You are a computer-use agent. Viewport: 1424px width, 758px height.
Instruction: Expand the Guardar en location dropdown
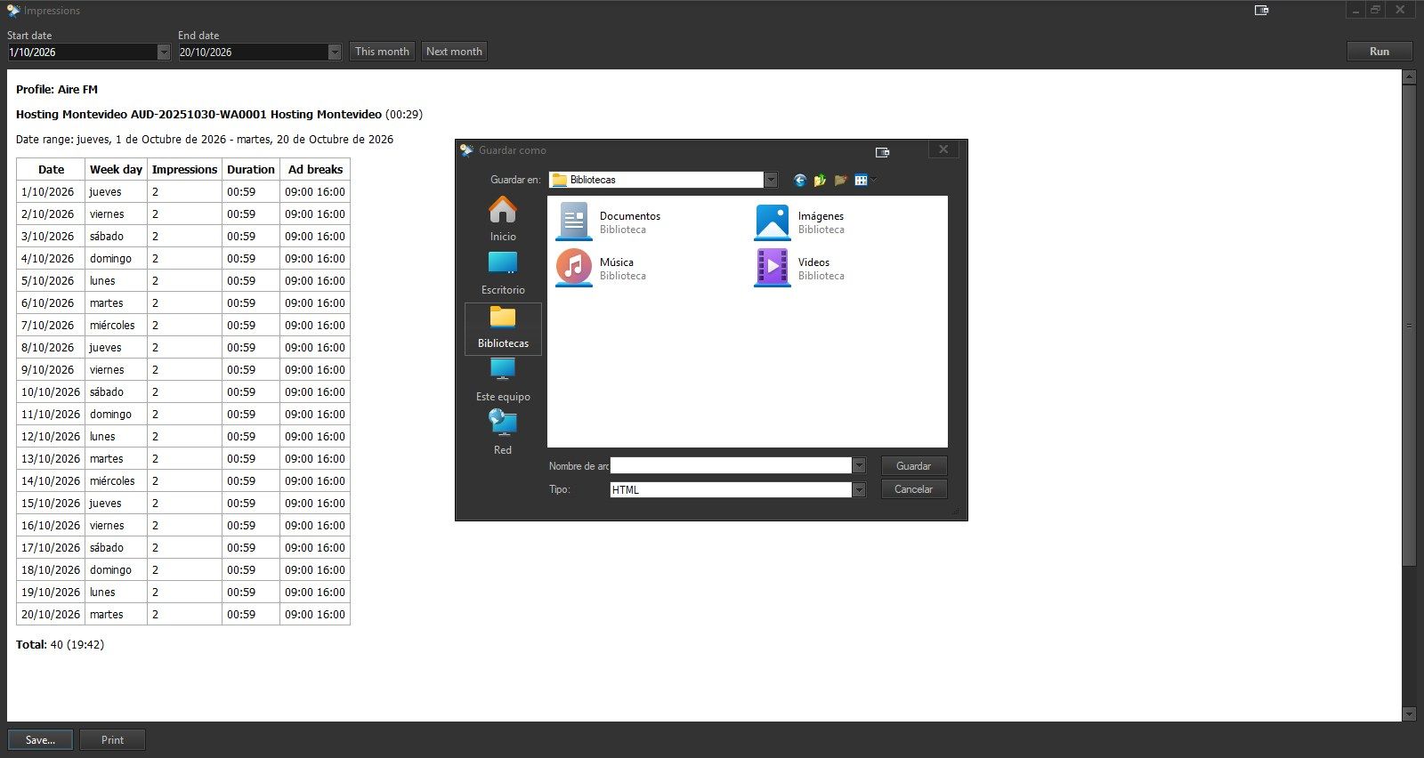(771, 180)
